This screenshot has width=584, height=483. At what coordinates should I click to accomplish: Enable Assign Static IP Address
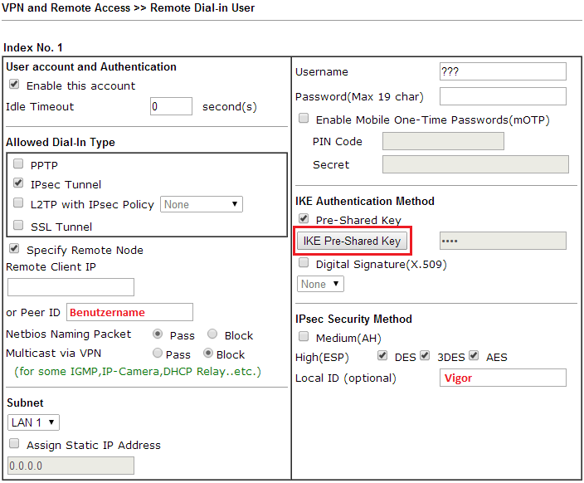(14, 443)
